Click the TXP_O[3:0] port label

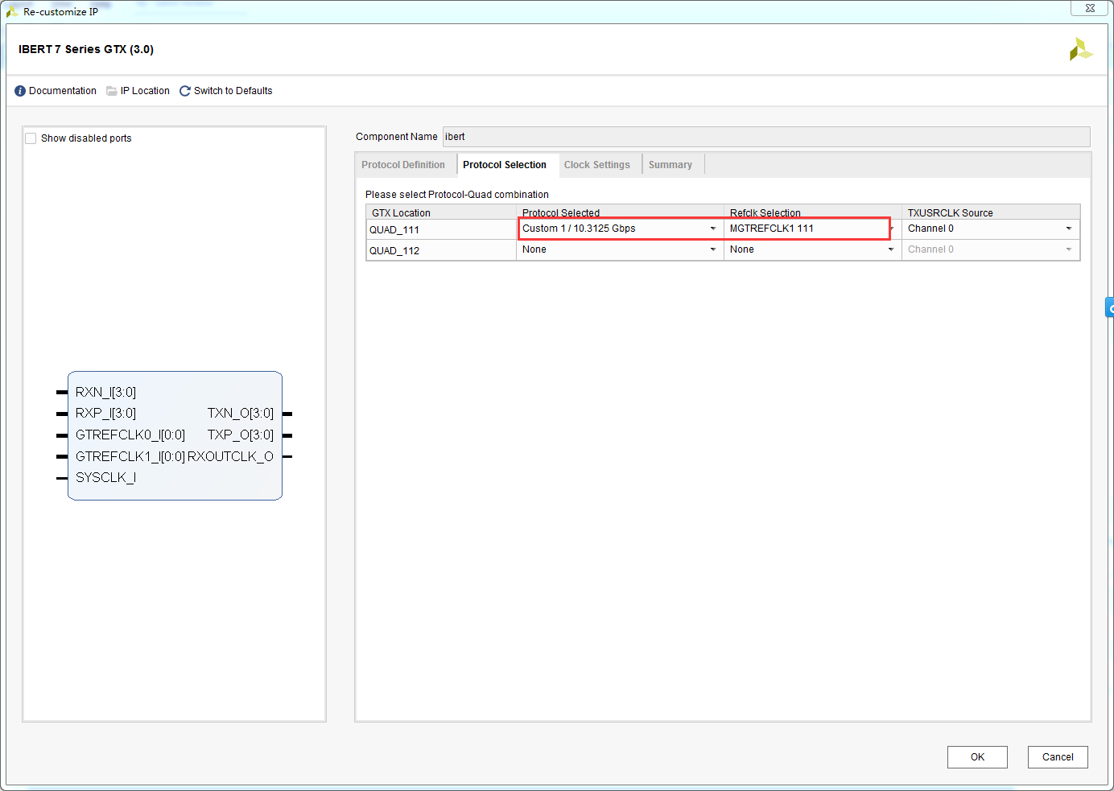tap(241, 435)
